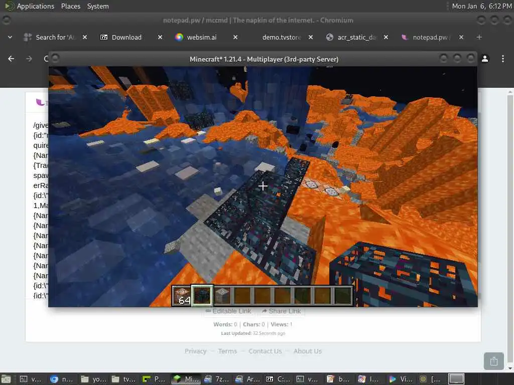Open taskbar item 'P...' with green icon
Image resolution: width=514 pixels, height=385 pixels.
[154, 379]
